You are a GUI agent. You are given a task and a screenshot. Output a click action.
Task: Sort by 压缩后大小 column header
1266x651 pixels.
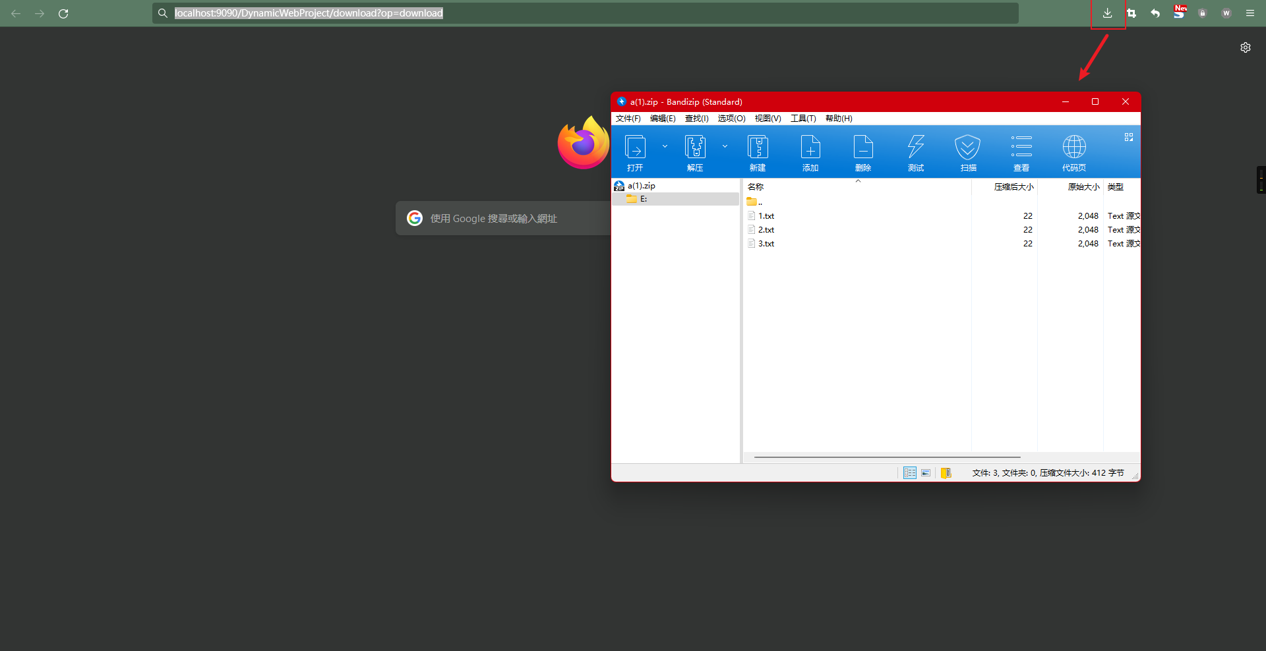point(1013,187)
